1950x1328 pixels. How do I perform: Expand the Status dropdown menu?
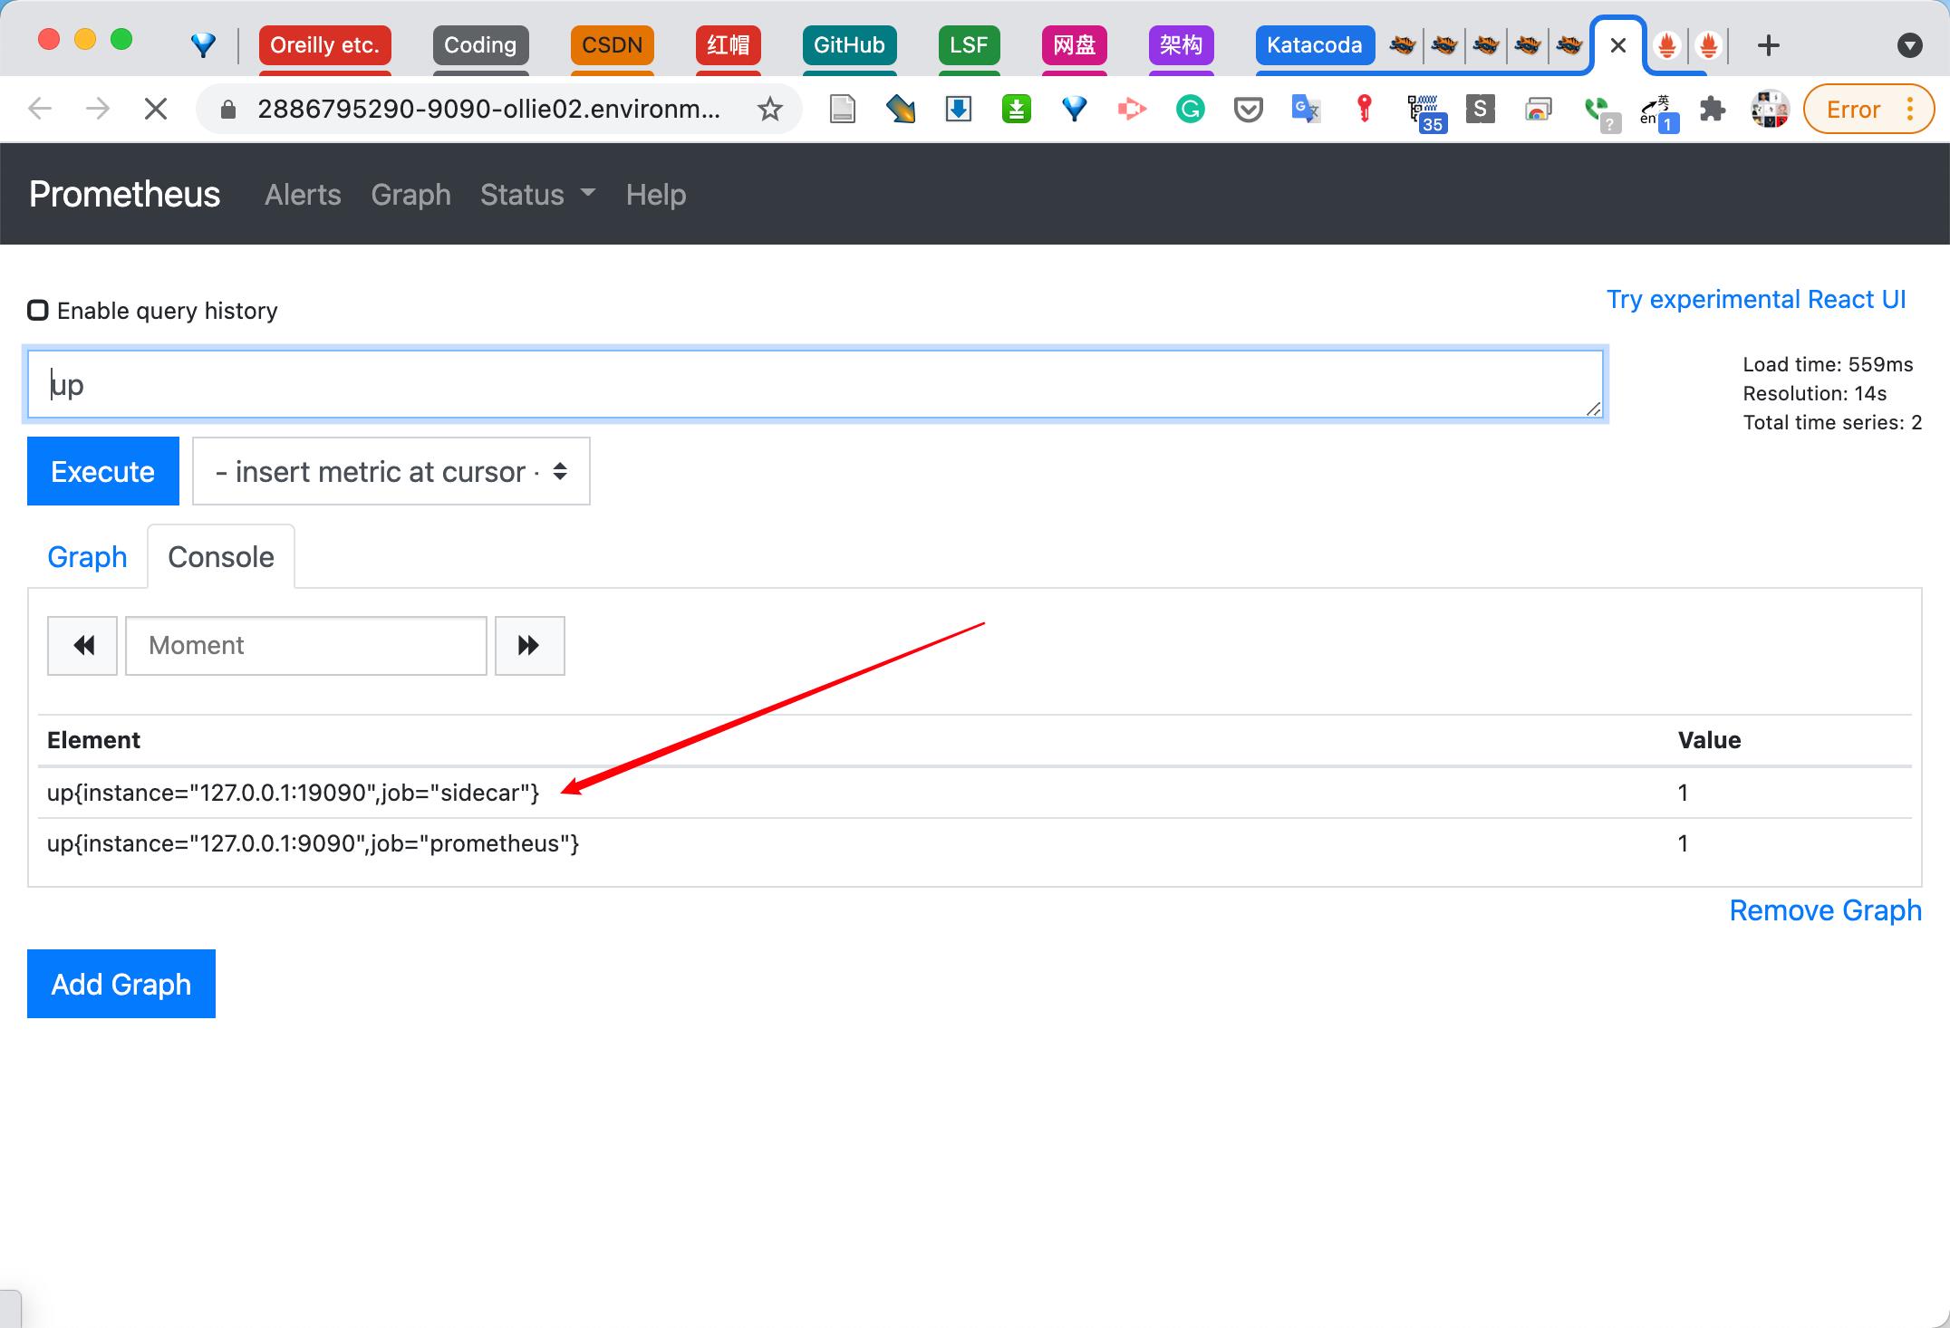pos(538,193)
